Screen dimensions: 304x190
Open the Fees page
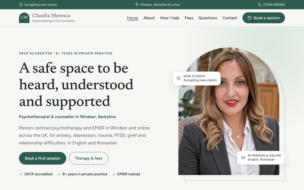(189, 18)
